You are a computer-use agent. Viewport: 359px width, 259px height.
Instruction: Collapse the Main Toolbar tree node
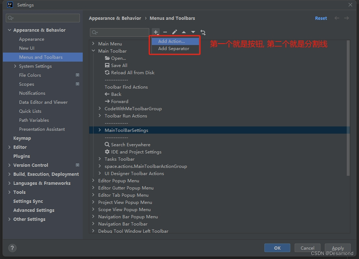(93, 51)
